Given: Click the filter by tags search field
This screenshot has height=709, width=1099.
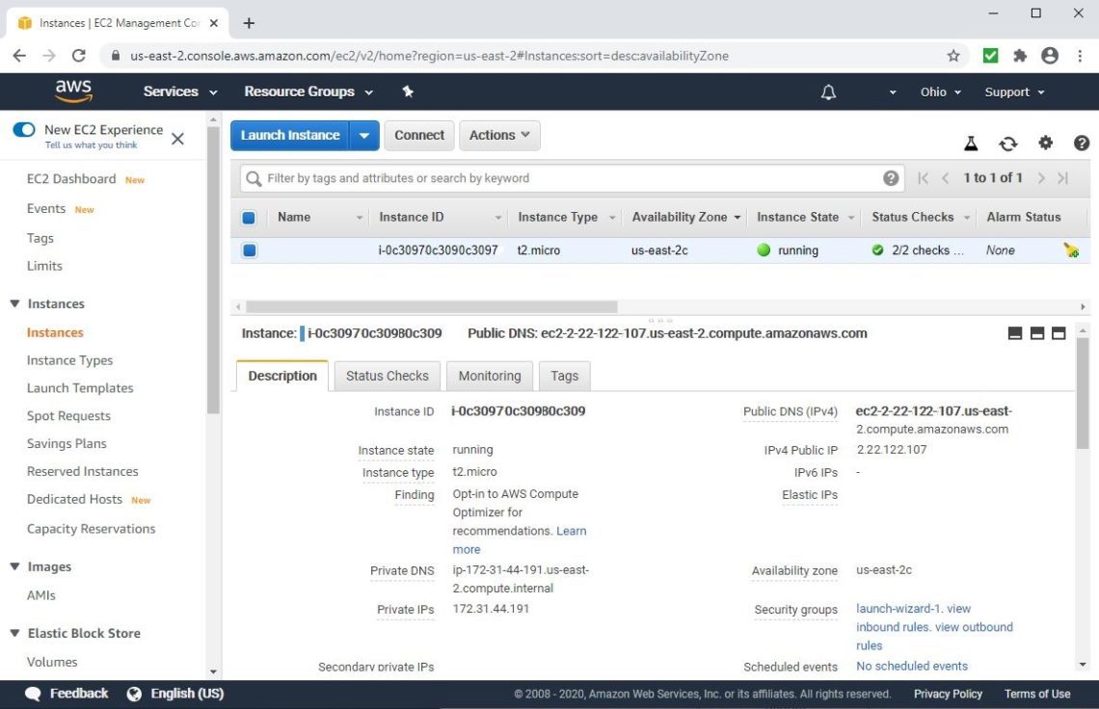Looking at the screenshot, I should coord(572,178).
